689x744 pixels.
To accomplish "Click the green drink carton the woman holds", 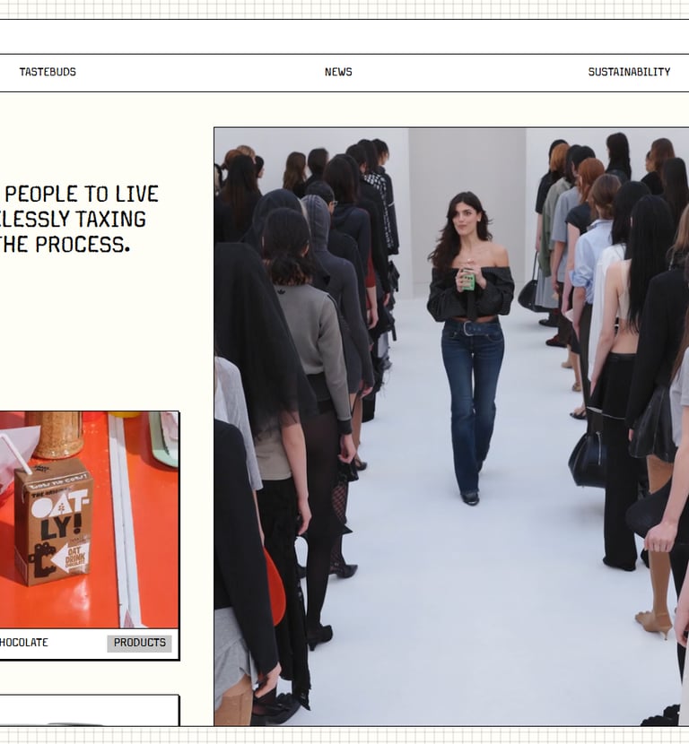I will coord(468,280).
